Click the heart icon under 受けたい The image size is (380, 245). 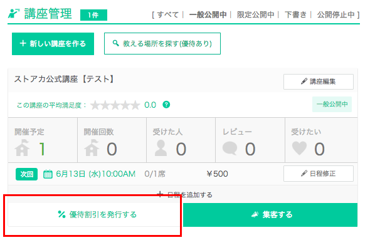[299, 148]
